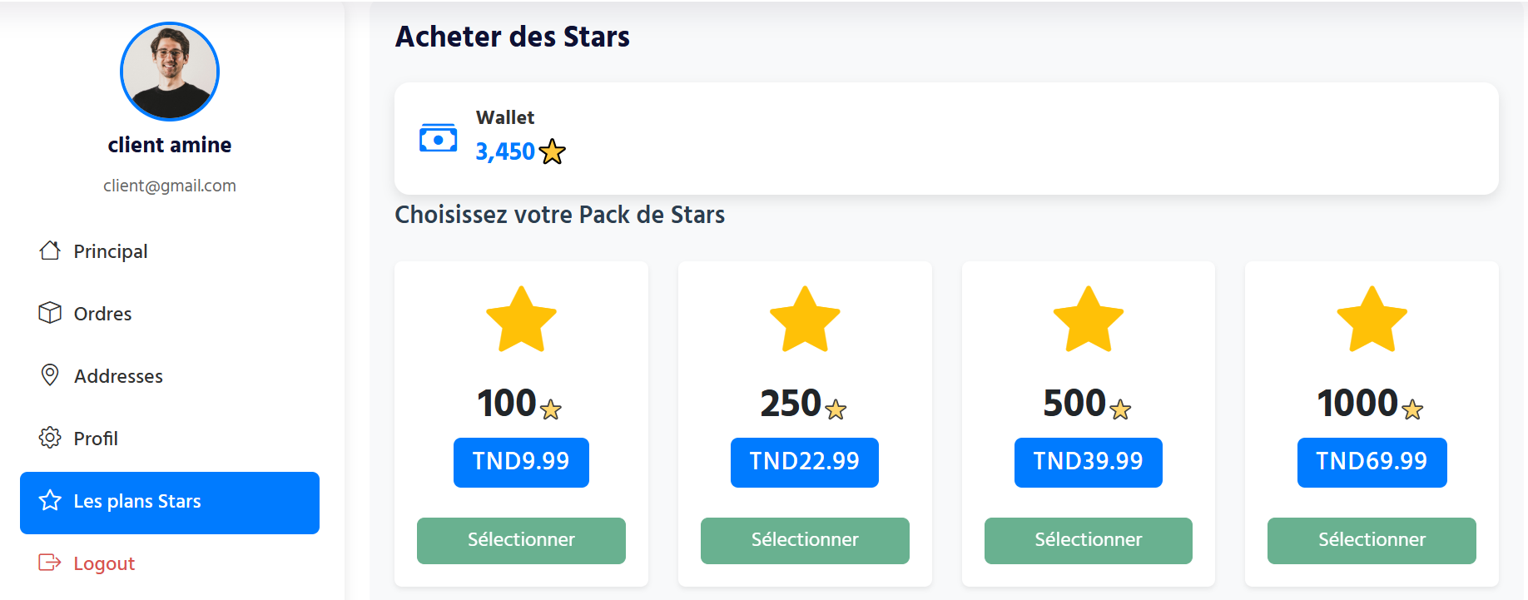Click the Addresses location pin icon
Image resolution: width=1528 pixels, height=600 pixels.
click(50, 375)
